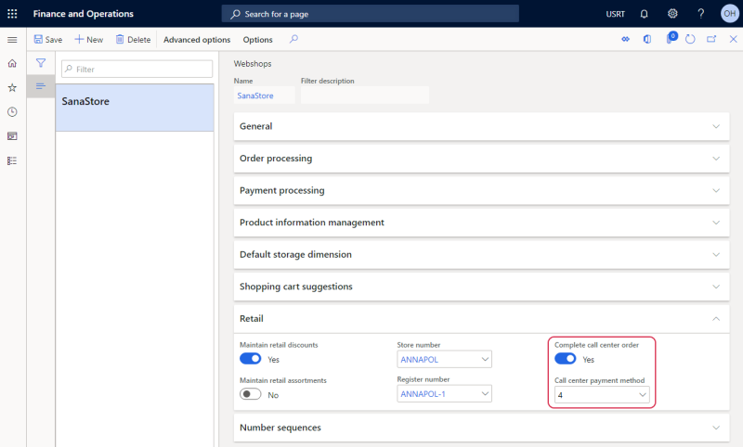743x447 pixels.
Task: Click the New button
Action: pyautogui.click(x=88, y=40)
